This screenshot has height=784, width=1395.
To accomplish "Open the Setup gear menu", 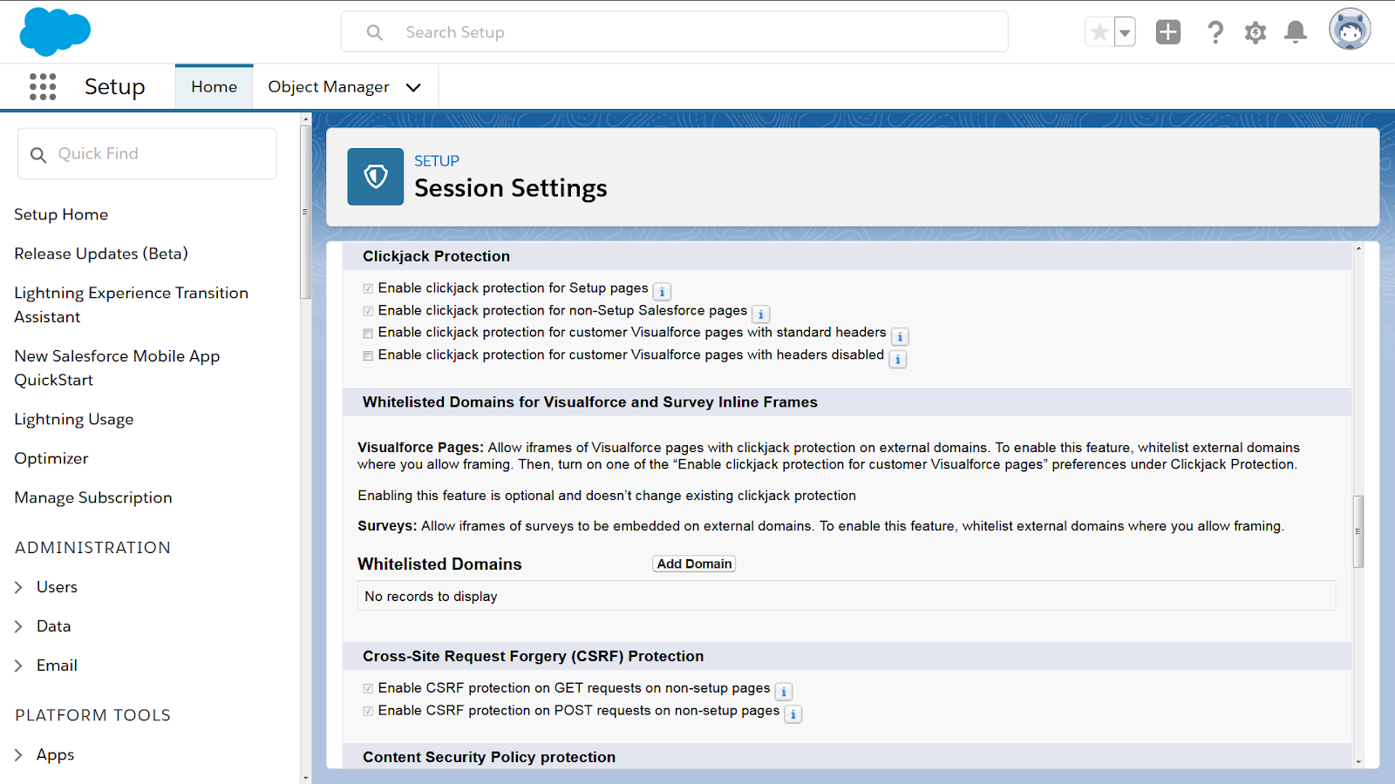I will [x=1255, y=32].
